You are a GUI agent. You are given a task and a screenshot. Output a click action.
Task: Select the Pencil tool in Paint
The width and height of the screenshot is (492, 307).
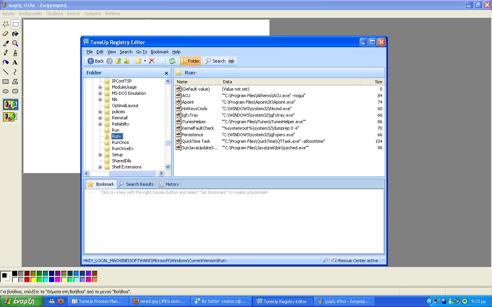pos(6,53)
